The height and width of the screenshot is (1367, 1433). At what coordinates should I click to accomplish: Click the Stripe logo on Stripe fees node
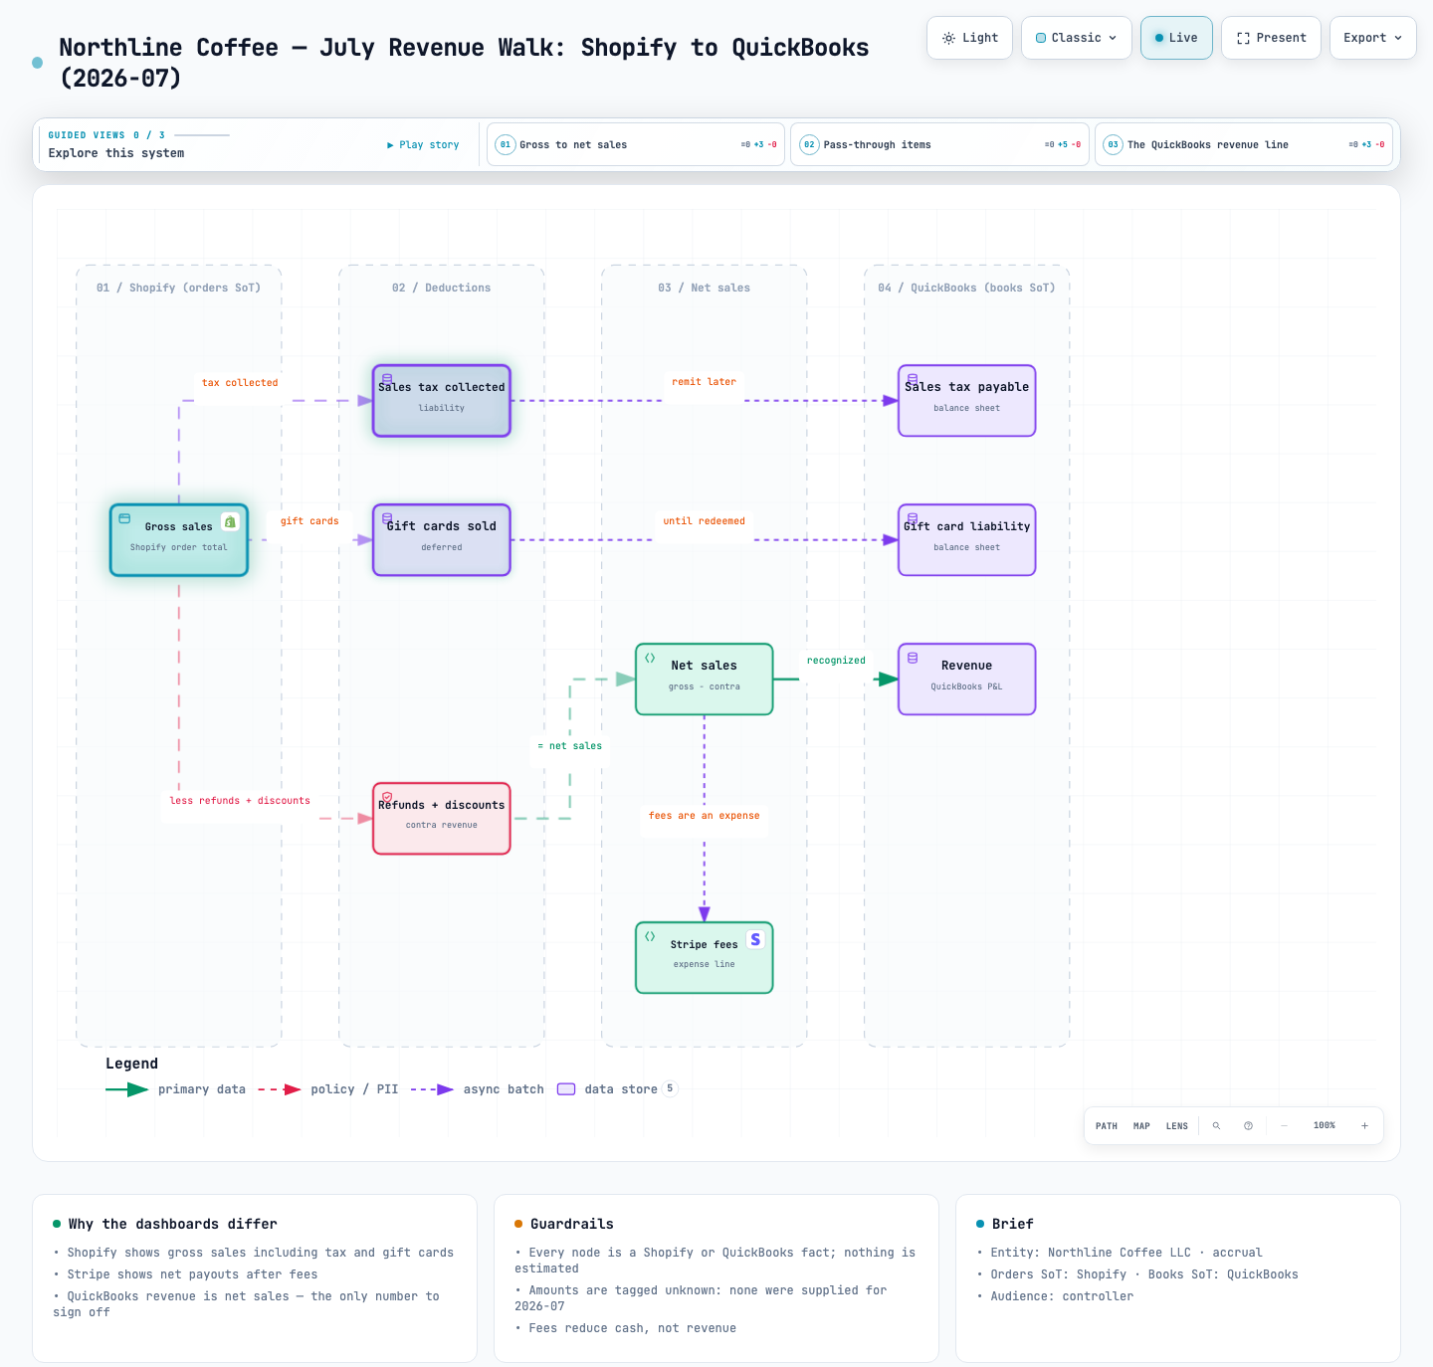pos(755,939)
